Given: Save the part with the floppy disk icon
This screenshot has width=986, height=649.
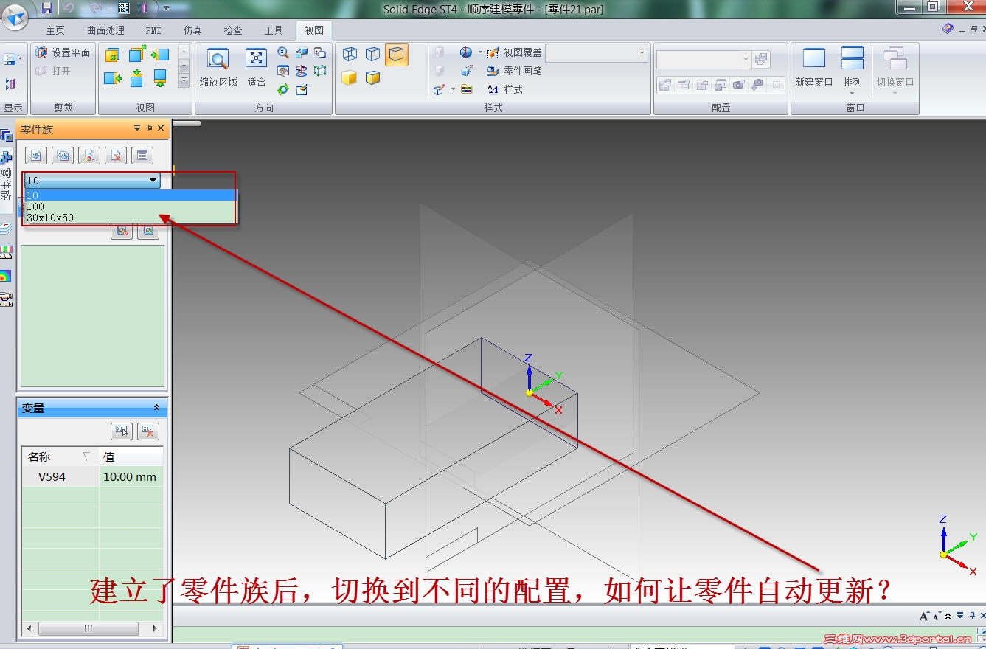Looking at the screenshot, I should coord(46,8).
